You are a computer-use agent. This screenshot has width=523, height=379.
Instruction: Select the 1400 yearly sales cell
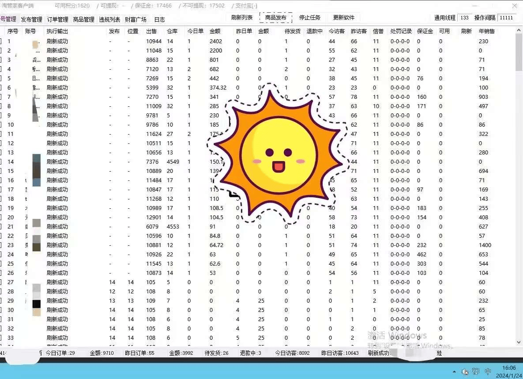485,245
